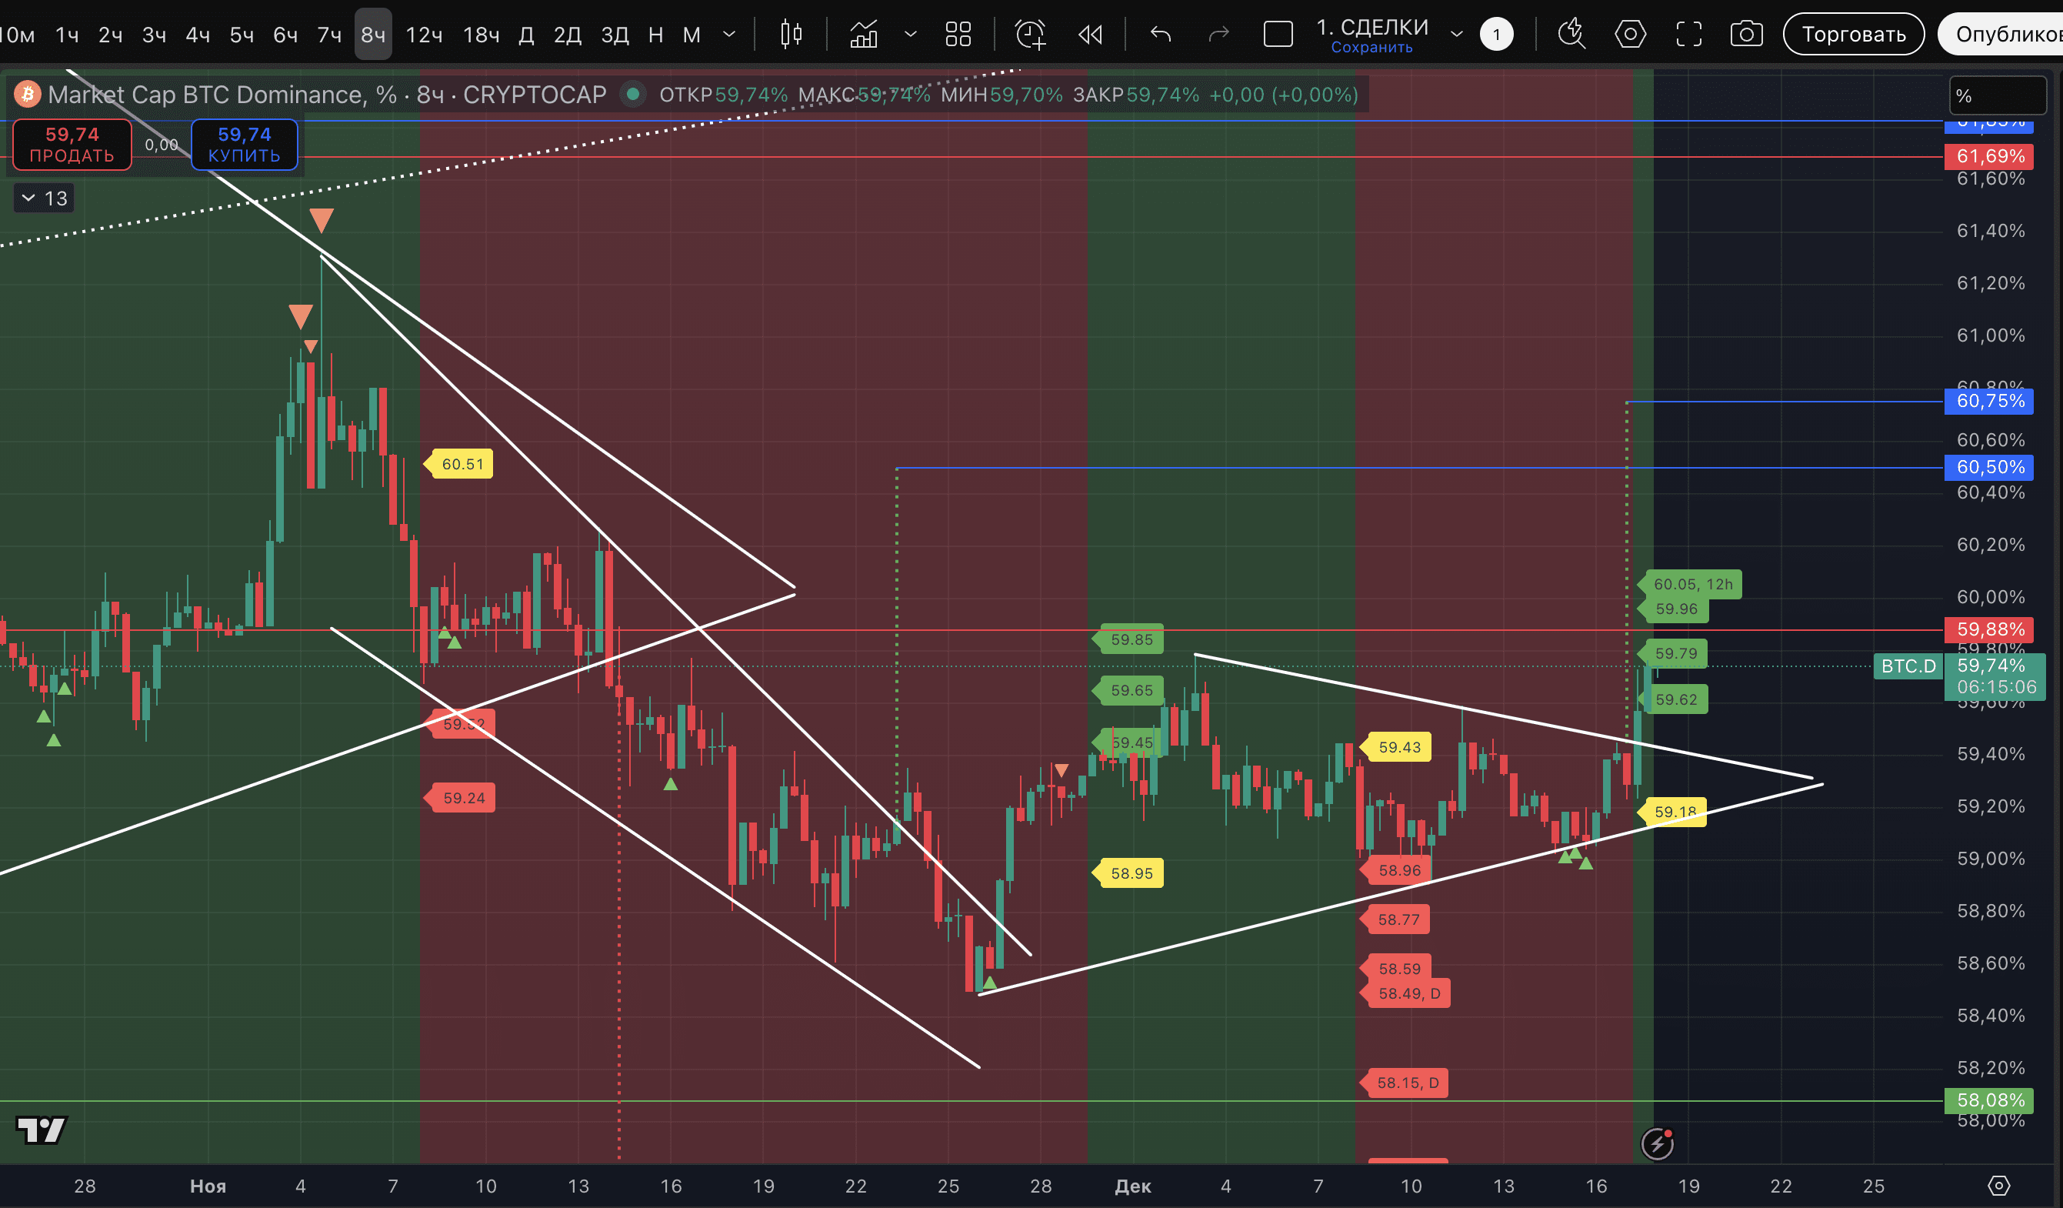Open the candlestick chart type selector
Image resolution: width=2063 pixels, height=1208 pixels.
point(791,35)
